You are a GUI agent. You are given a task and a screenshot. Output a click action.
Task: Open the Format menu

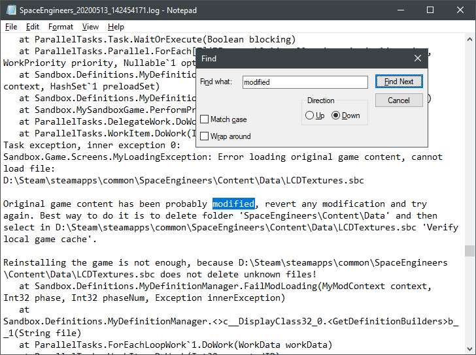tap(61, 27)
